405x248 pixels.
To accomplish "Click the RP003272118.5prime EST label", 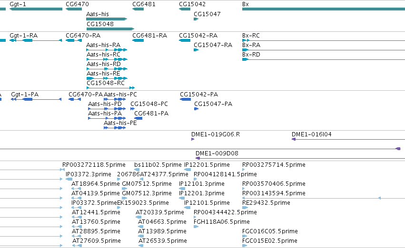I will coord(94,165).
